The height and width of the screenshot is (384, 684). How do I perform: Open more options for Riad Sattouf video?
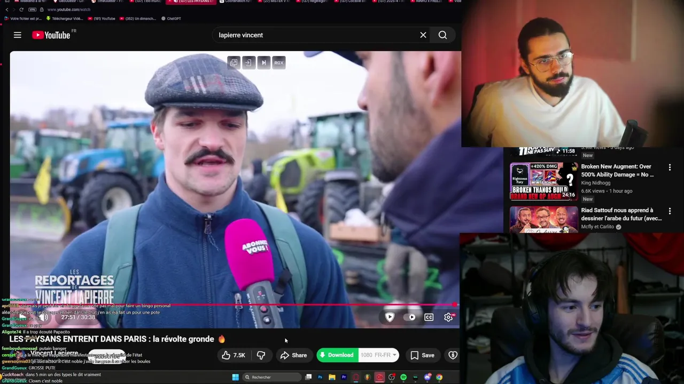click(670, 212)
